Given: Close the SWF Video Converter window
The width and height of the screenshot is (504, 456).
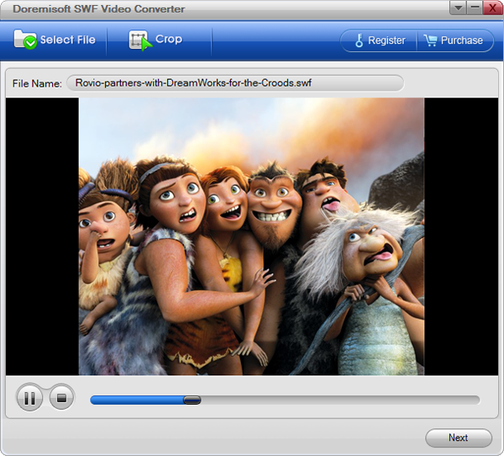Looking at the screenshot, I should [492, 8].
